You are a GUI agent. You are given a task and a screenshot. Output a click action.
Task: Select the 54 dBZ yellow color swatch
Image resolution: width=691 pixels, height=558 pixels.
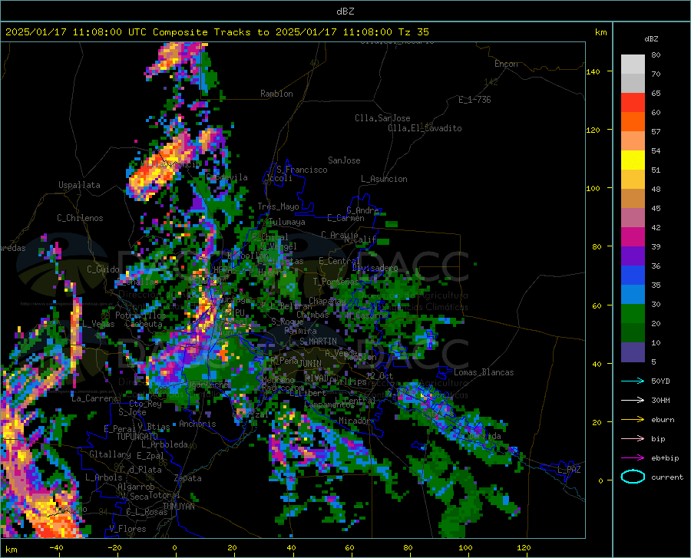click(x=633, y=160)
